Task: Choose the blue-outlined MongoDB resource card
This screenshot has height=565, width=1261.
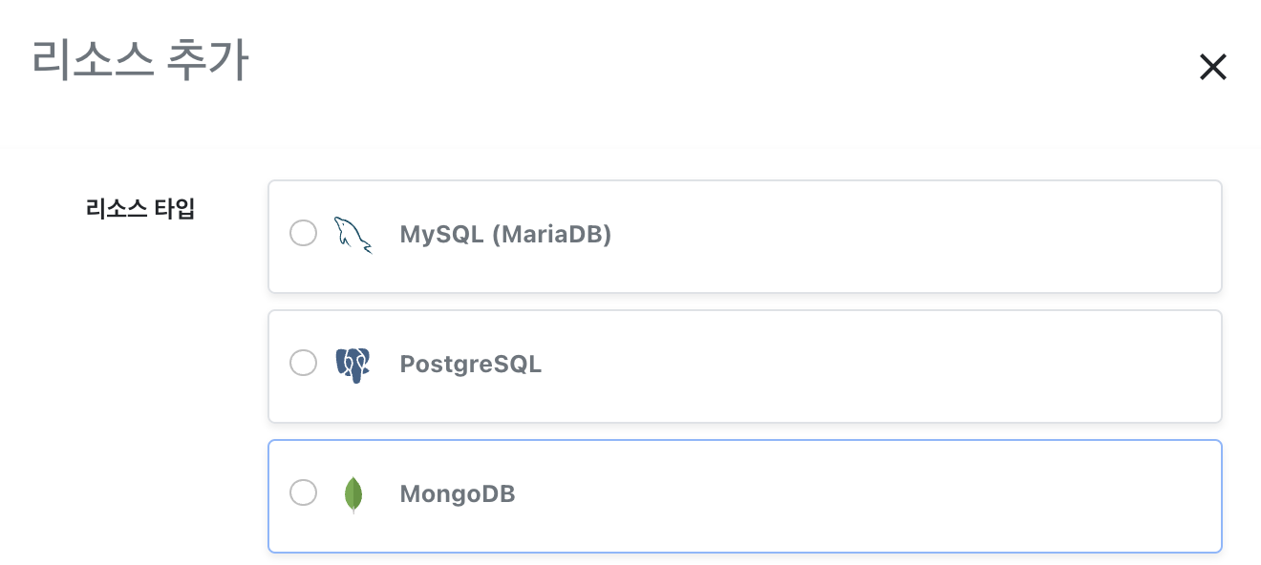Action: 745,495
